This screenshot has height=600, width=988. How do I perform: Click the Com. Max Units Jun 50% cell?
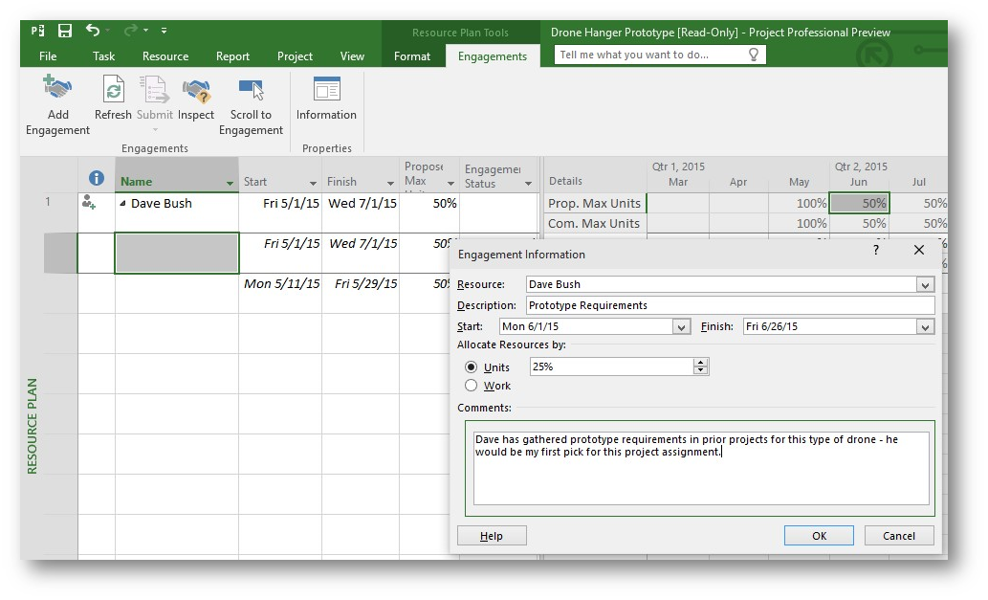pos(860,224)
